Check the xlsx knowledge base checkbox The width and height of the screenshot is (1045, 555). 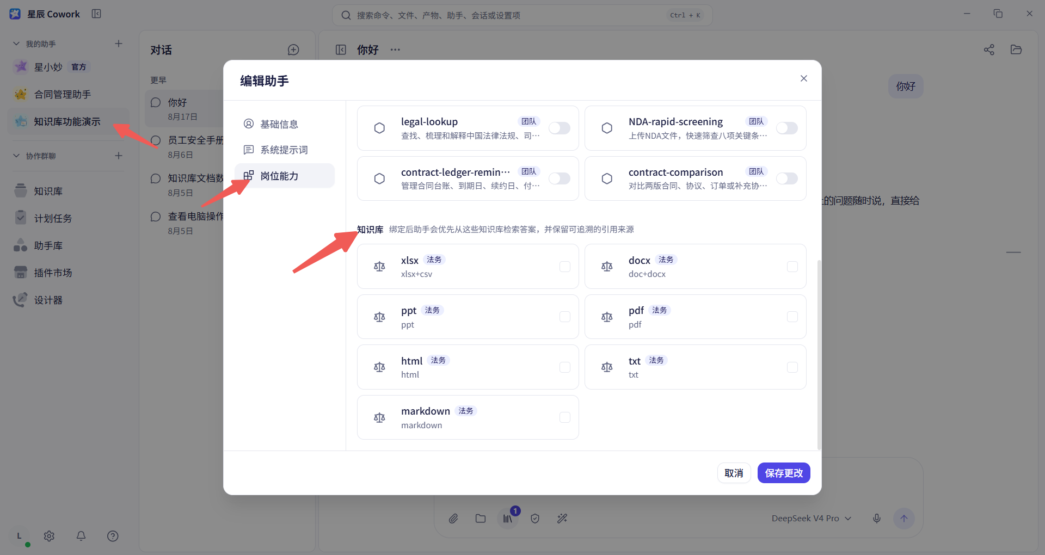click(x=565, y=267)
